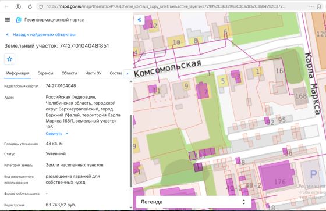Open the Состав tab

[x=116, y=73]
